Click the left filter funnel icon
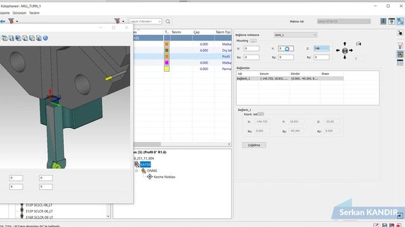 coord(11,21)
